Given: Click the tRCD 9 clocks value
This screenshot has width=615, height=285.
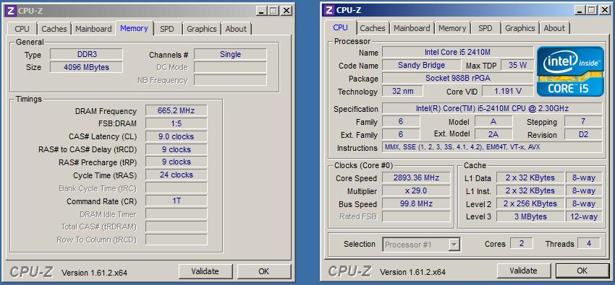Looking at the screenshot, I should click(176, 149).
